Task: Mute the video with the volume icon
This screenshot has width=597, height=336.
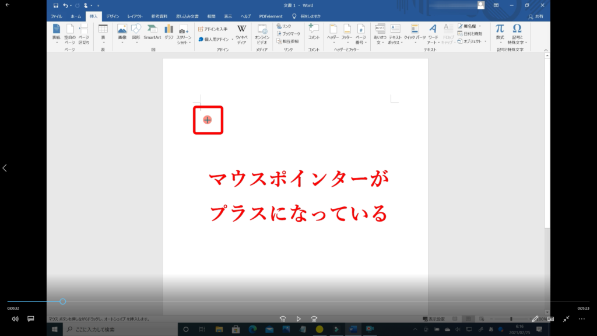Action: tap(15, 319)
